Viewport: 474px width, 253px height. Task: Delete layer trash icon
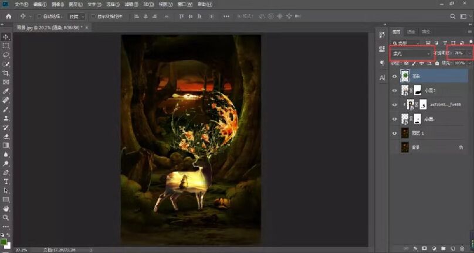(462, 248)
